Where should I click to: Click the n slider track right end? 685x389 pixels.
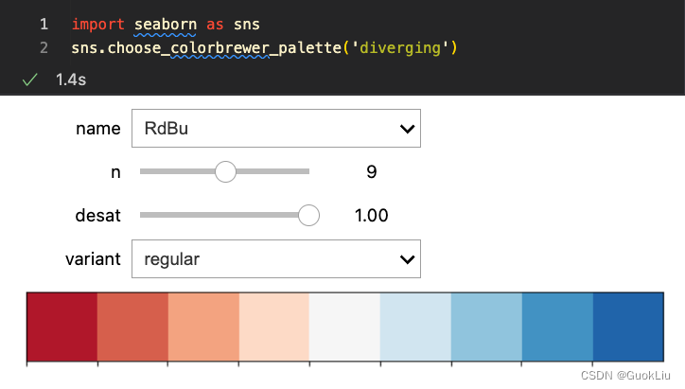click(307, 171)
